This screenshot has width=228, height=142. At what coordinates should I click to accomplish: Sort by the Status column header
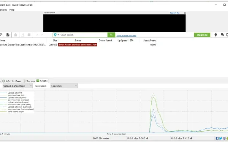coord(78,41)
